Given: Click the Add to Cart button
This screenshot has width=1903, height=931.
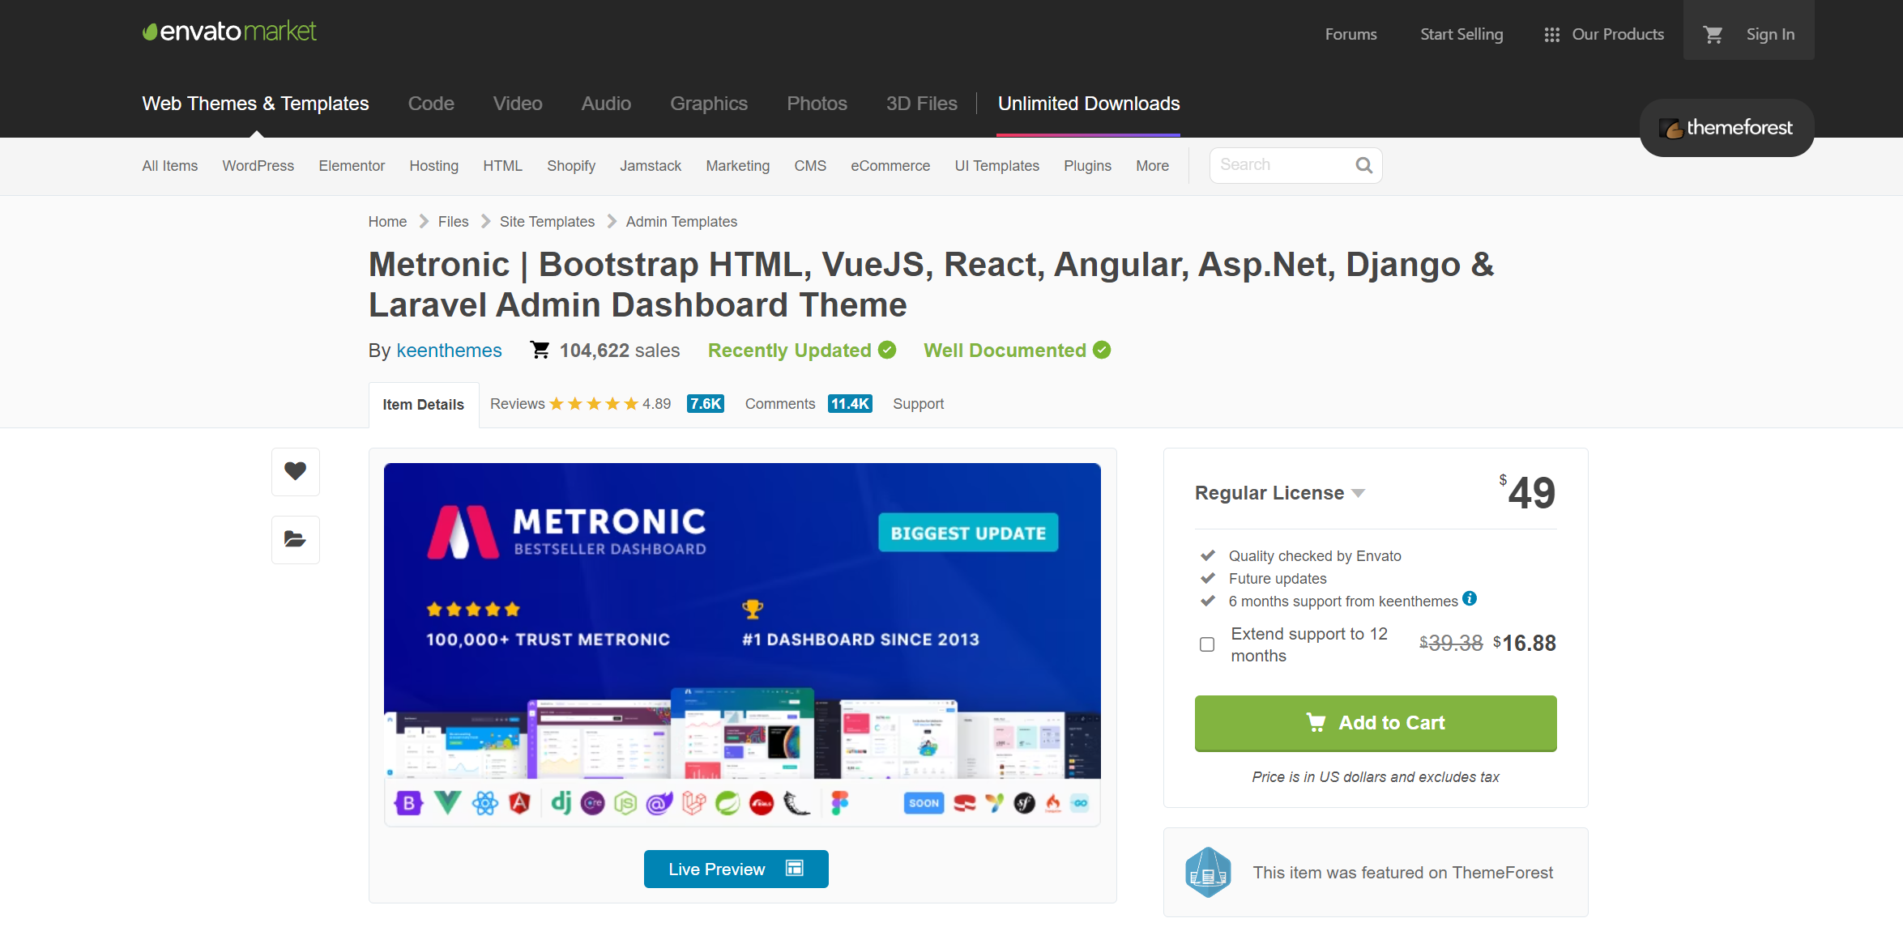Looking at the screenshot, I should click(x=1375, y=723).
